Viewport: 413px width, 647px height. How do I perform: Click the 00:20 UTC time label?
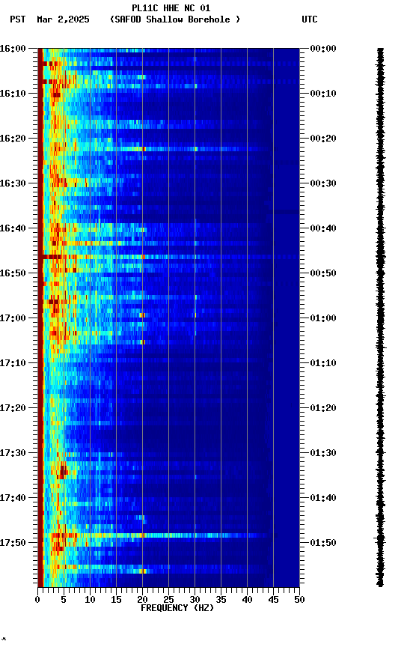pos(323,139)
